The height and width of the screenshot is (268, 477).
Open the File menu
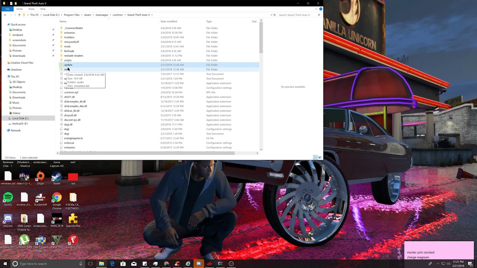pos(7,9)
